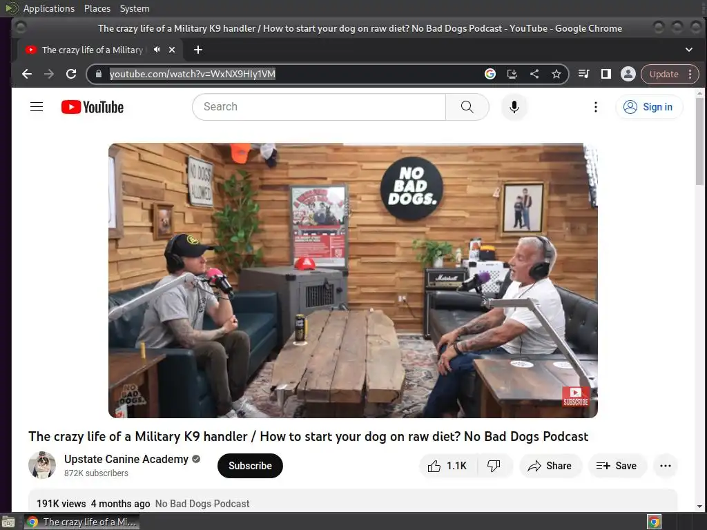Click the 191K views text
The width and height of the screenshot is (707, 530).
pos(61,503)
